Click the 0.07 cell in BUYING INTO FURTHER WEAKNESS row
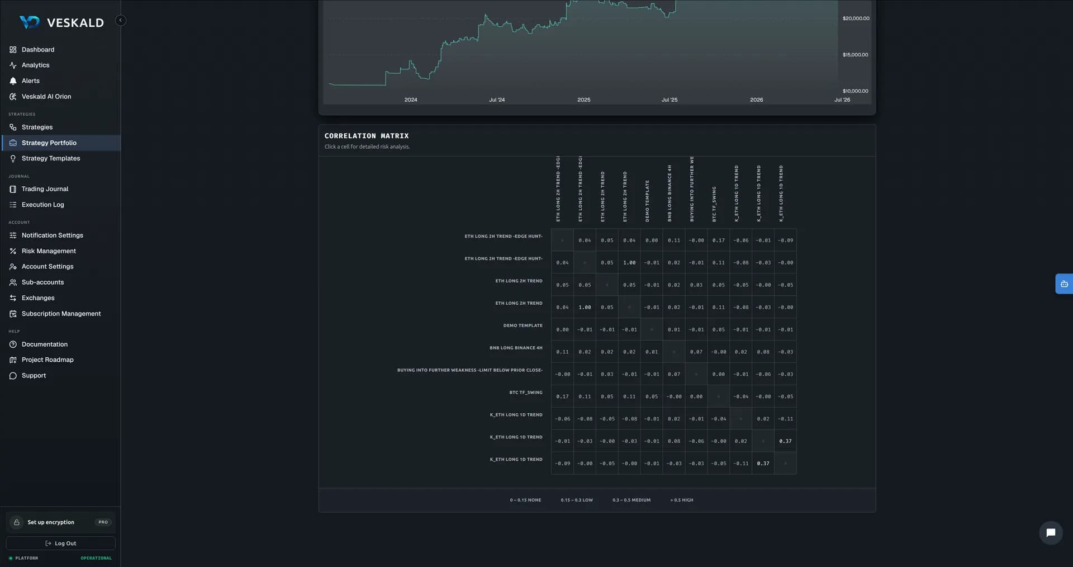This screenshot has width=1073, height=567. click(x=674, y=375)
